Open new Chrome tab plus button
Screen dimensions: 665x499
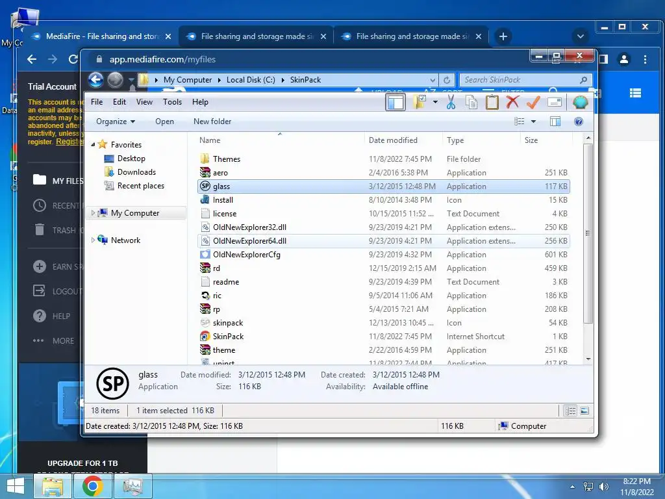tap(503, 36)
